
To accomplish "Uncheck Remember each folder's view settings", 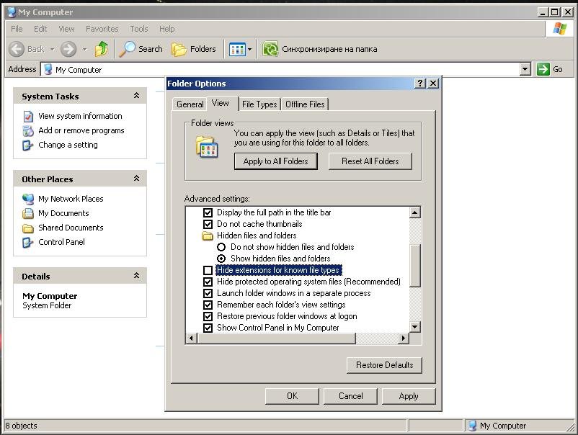I will pyautogui.click(x=208, y=305).
